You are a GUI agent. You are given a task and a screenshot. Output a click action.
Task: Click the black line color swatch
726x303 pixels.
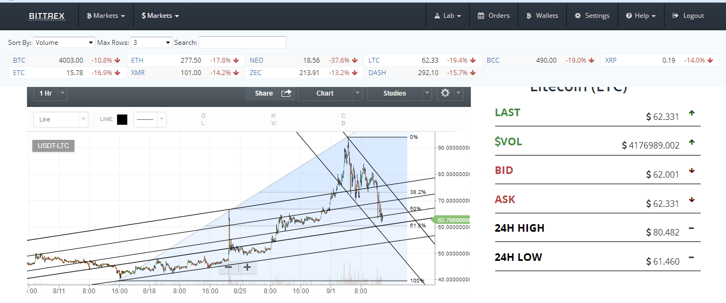[x=122, y=119]
